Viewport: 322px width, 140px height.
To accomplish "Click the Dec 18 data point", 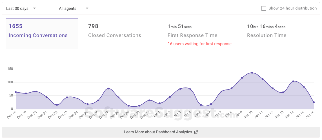I will tap(16, 92).
